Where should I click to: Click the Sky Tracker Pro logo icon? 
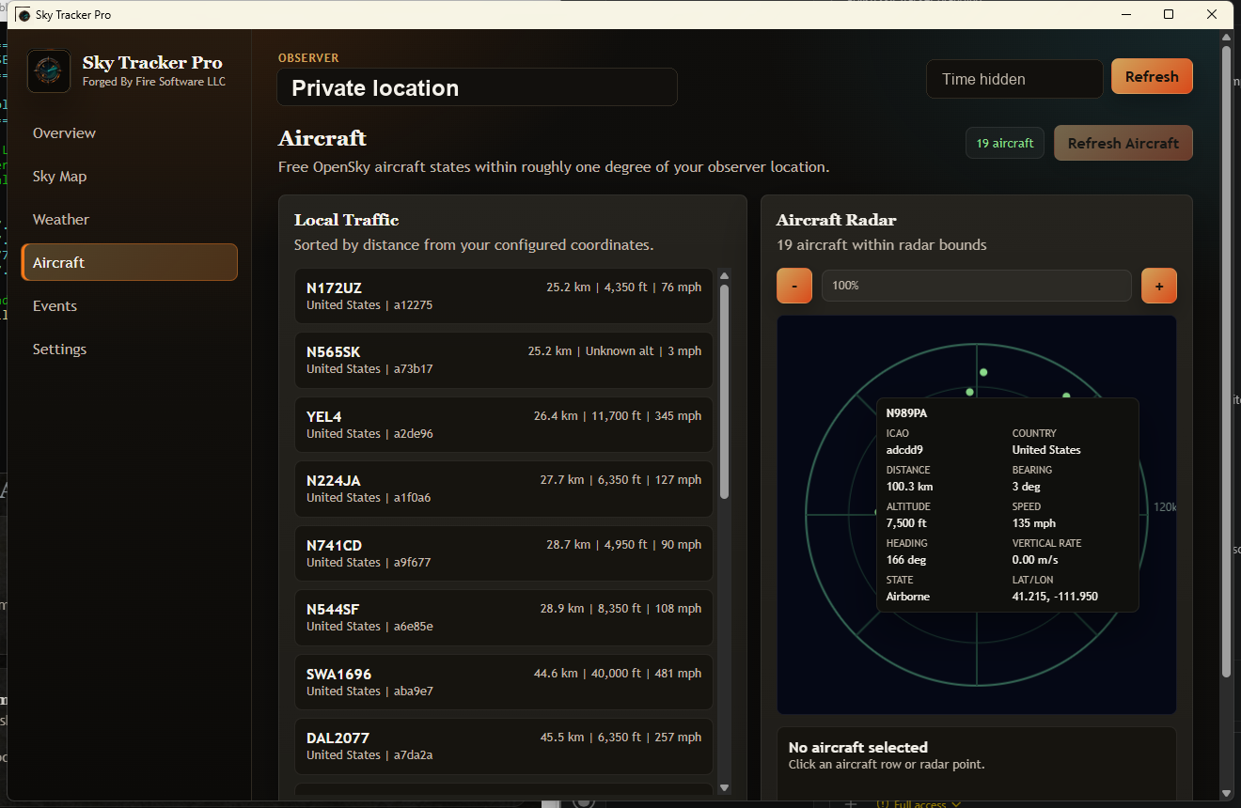tap(49, 71)
